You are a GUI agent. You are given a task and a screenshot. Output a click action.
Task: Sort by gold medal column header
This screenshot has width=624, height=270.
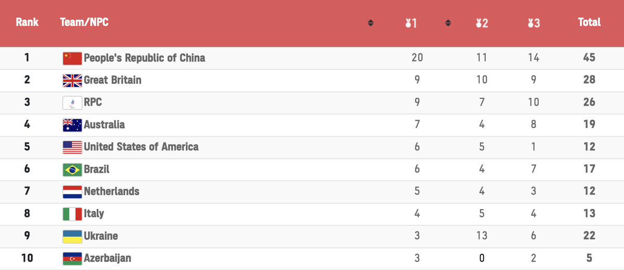coord(411,23)
